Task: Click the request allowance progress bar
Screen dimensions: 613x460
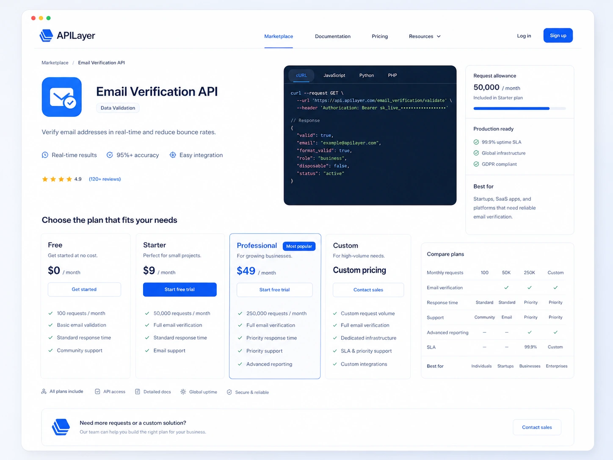Action: click(519, 108)
